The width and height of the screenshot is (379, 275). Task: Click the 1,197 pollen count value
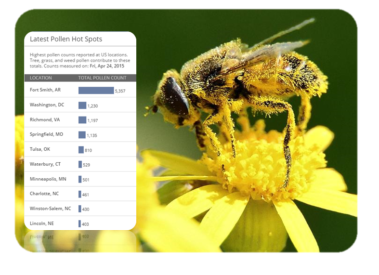click(92, 120)
